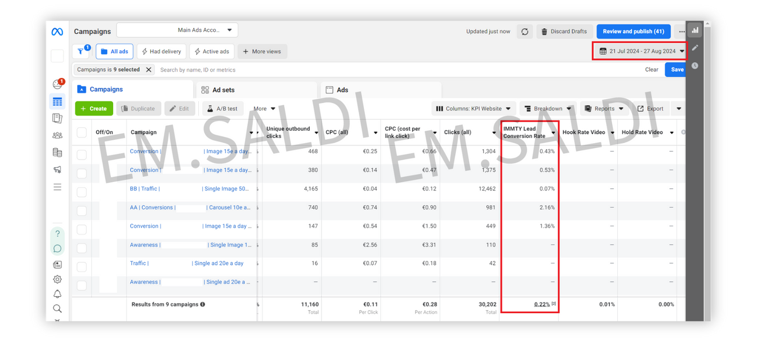Check the Traffic | Single ad 20e box

coord(82,267)
